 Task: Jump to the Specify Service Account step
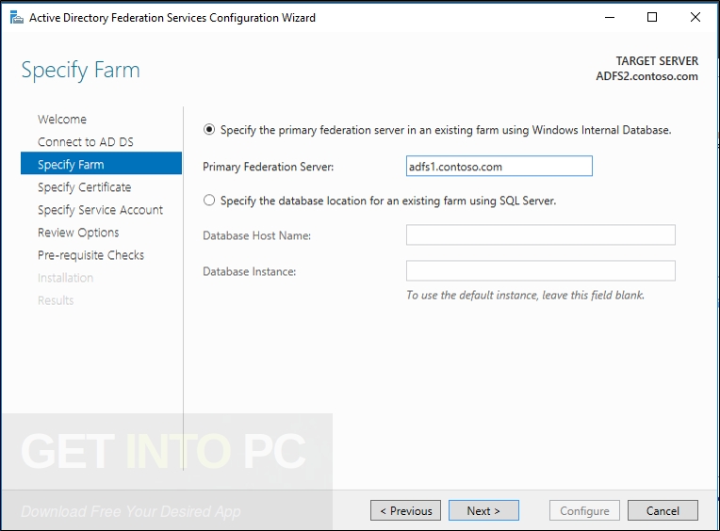pyautogui.click(x=100, y=210)
